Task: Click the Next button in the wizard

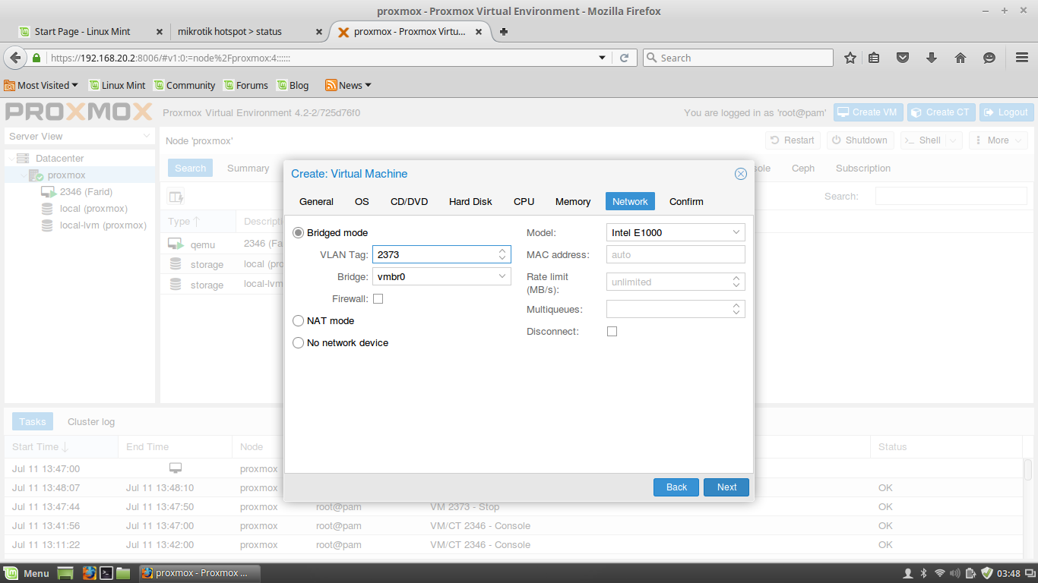Action: 726,487
